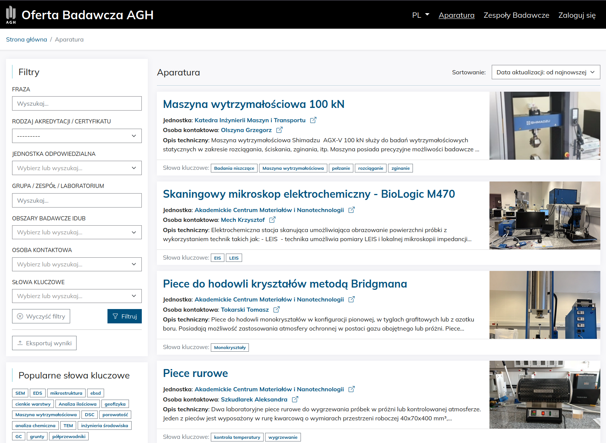Click Wyczyść filtry button
The width and height of the screenshot is (606, 443).
[x=41, y=316]
